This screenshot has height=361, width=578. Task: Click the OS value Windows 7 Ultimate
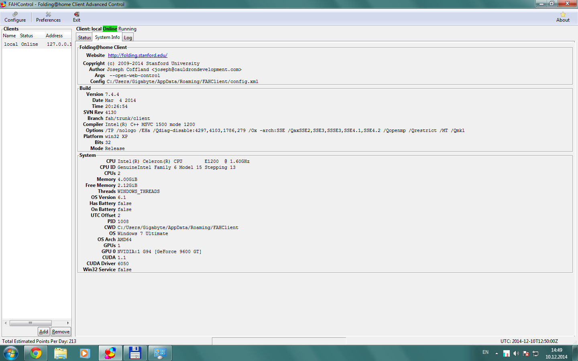click(x=143, y=234)
